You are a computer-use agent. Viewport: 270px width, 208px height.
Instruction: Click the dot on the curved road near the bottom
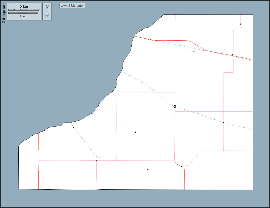point(182,167)
